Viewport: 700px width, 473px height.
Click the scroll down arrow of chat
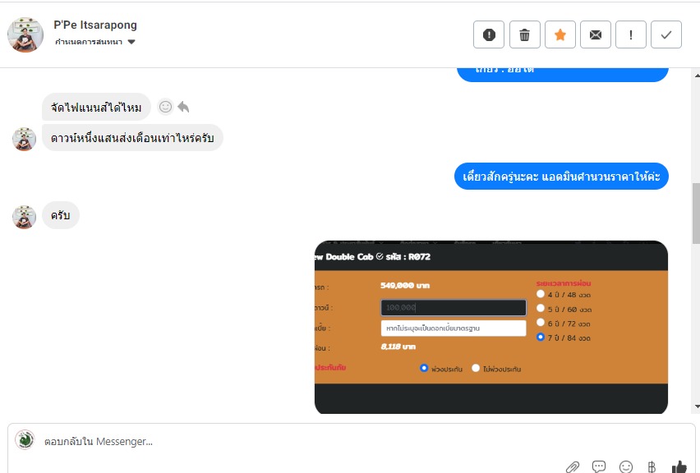697,406
